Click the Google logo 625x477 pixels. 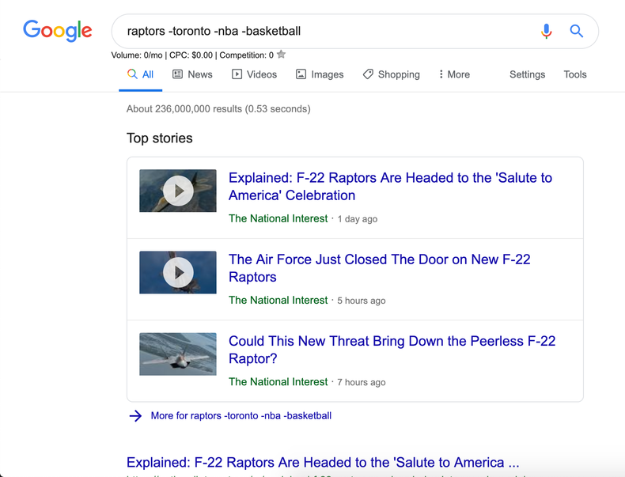click(x=57, y=31)
